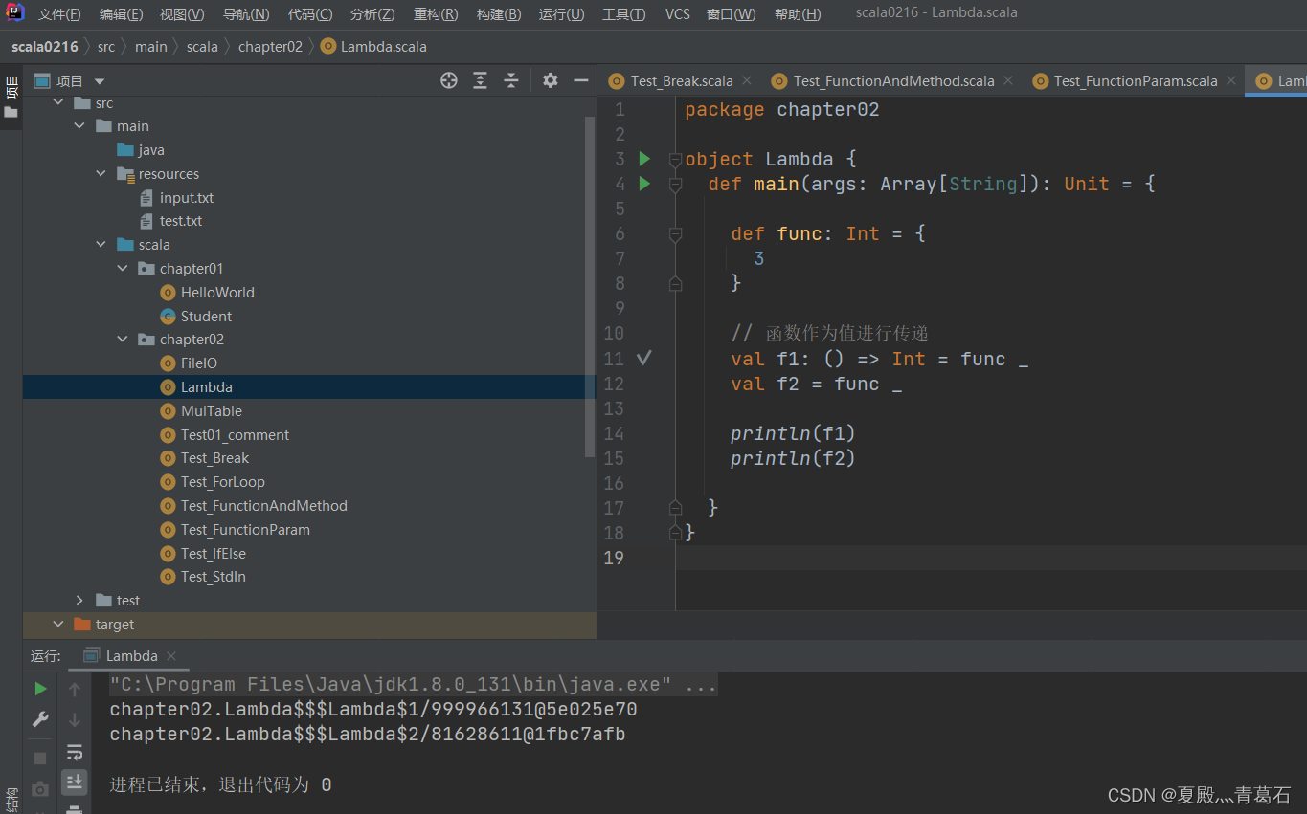Toggle code fold marker at object Lambda line
Screen dimensions: 1307x814
pos(675,159)
